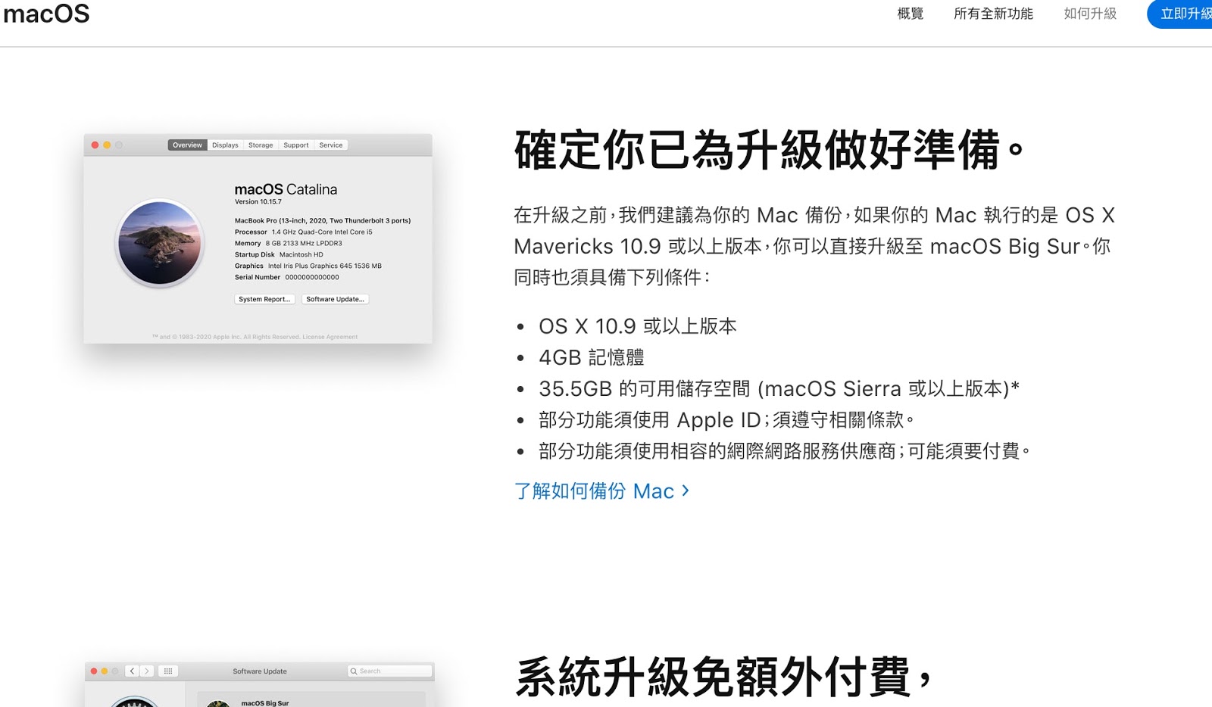The height and width of the screenshot is (707, 1212).
Task: Click the 網際網路服務供應商 bullet text
Action: click(x=784, y=451)
